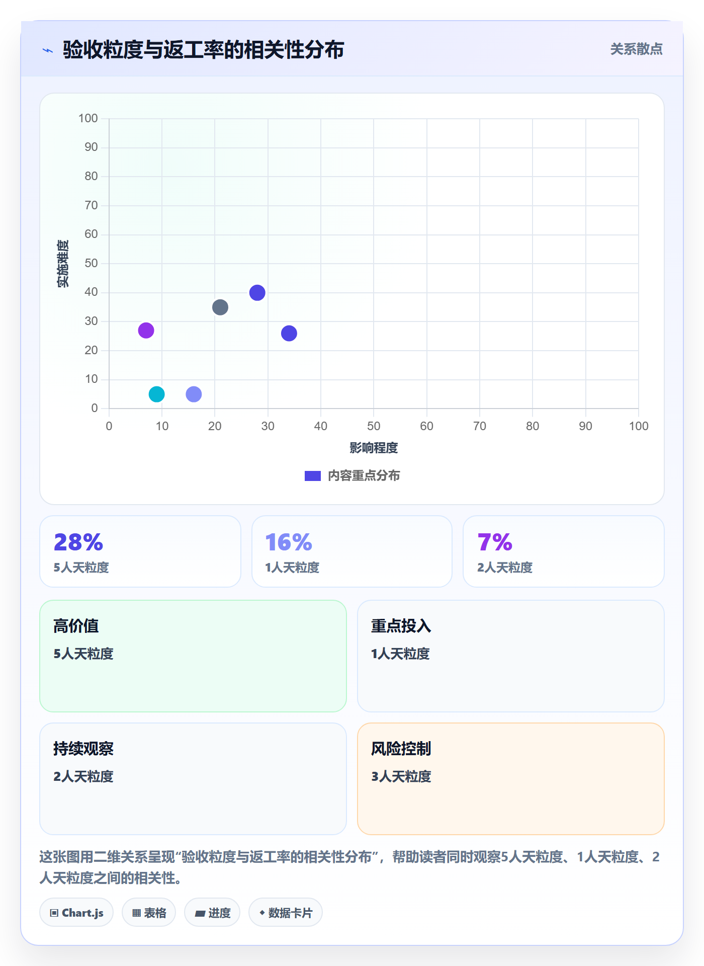This screenshot has width=704, height=966.
Task: Select the light-blue scatter point near x=16
Action: [x=194, y=394]
